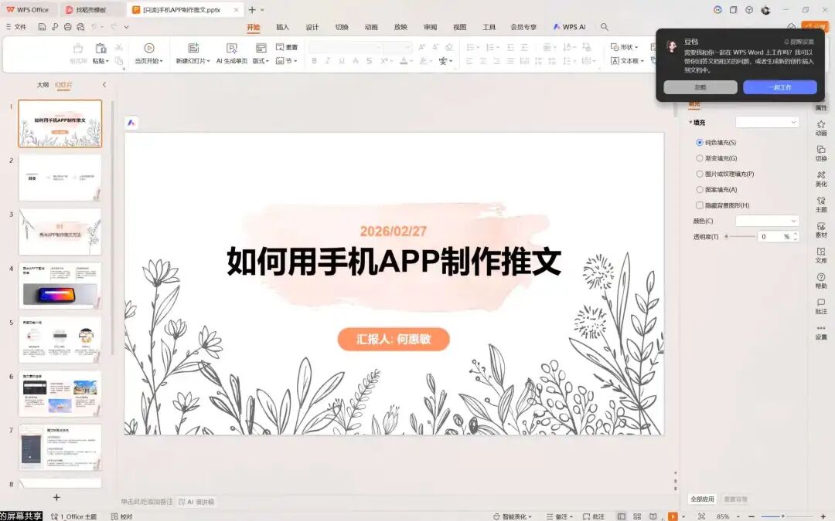Image resolution: width=835 pixels, height=521 pixels.
Task: Open the Text Box (文本框) dropdown
Action: (x=627, y=61)
